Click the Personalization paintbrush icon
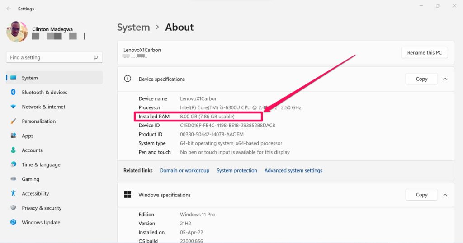Screen dimensions: 463x243 (13, 121)
